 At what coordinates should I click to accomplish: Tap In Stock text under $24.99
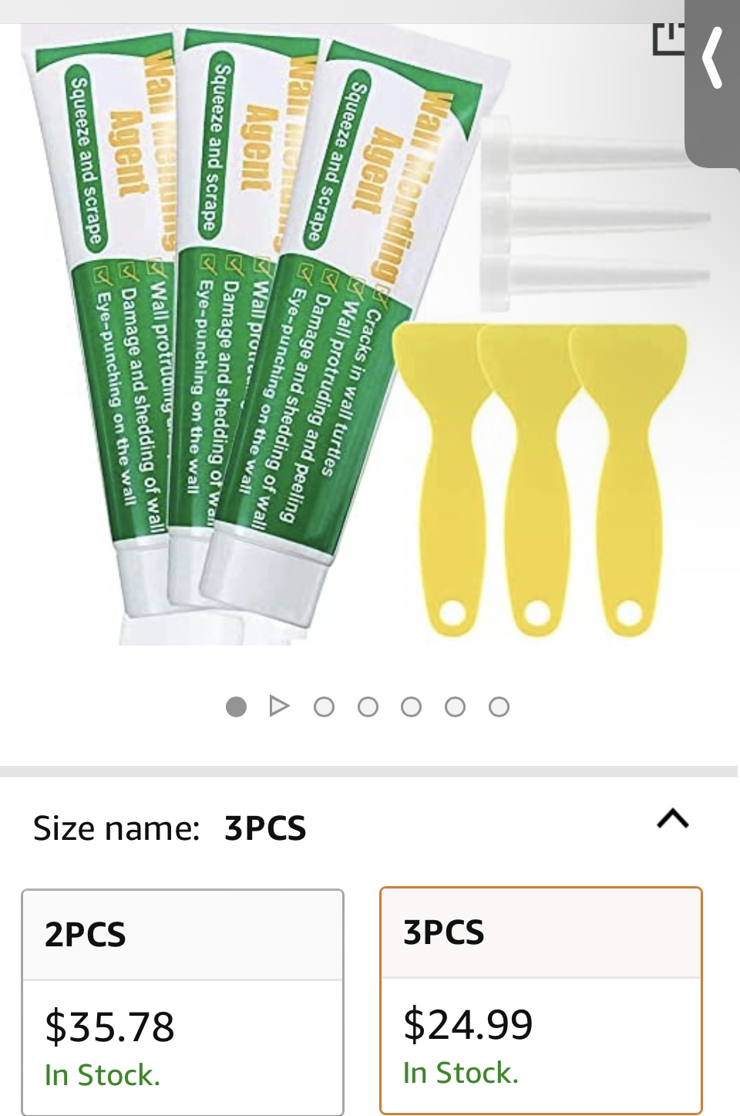(461, 1073)
